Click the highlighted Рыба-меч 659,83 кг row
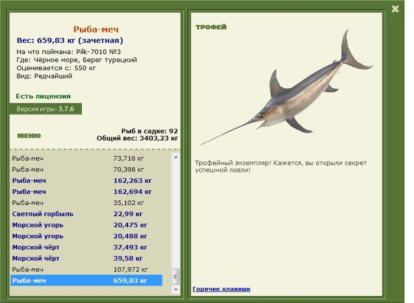414x303 pixels. 86,280
